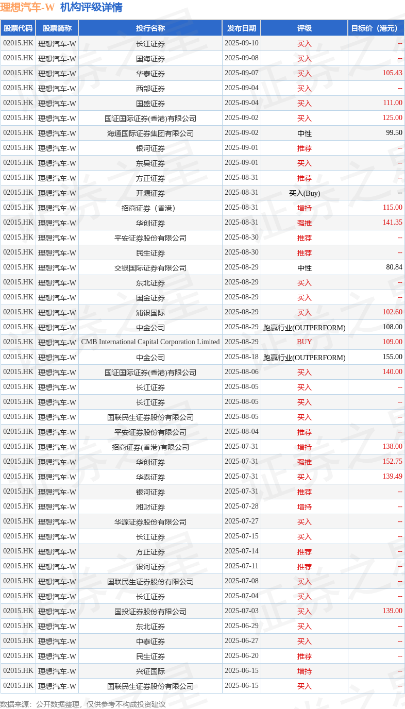Screen dimensions: 405x709
Task: Click the date 2025-07-27
Action: pos(242,521)
